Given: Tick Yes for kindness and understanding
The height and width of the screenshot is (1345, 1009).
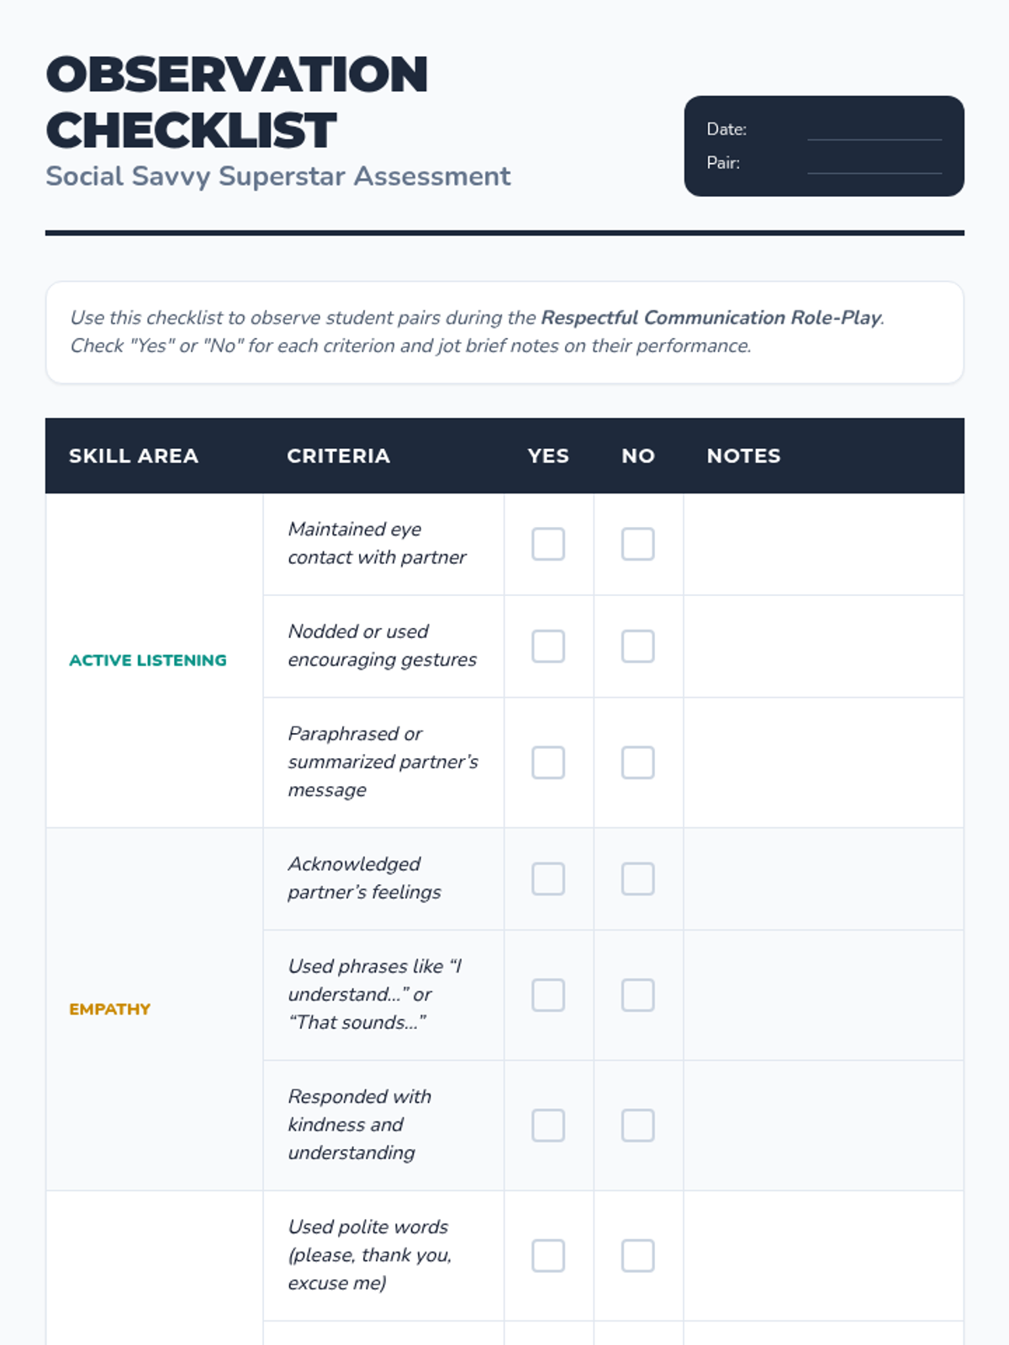Looking at the screenshot, I should pos(548,1125).
